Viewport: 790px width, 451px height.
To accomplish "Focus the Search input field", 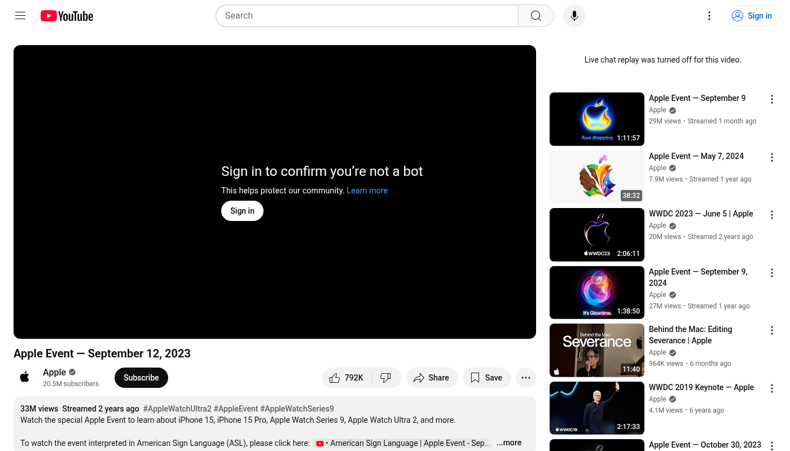I will pyautogui.click(x=367, y=16).
